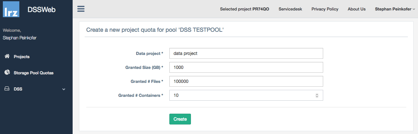Open the Stephan Peinkofer user dropdown

coord(395,9)
